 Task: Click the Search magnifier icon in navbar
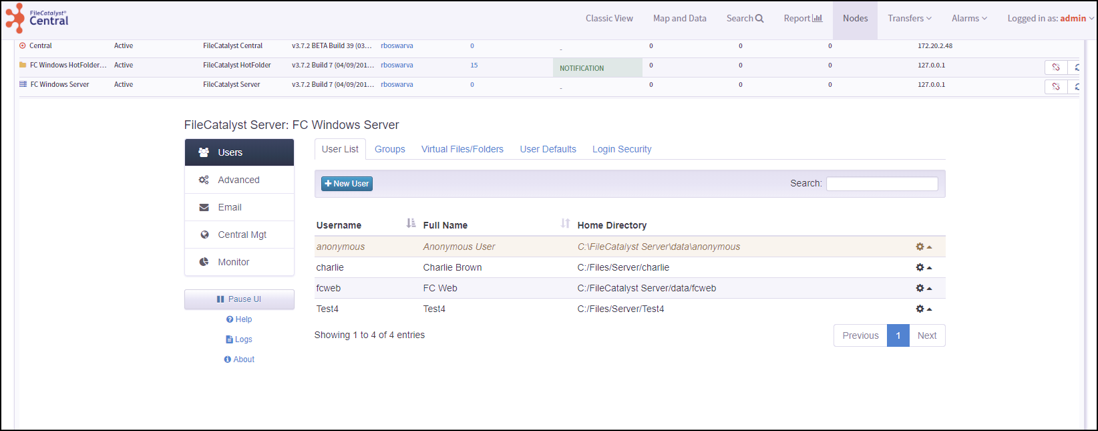coord(759,19)
